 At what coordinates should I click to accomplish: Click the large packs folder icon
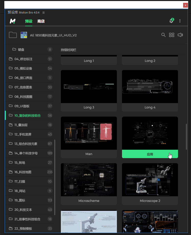tap(13, 35)
